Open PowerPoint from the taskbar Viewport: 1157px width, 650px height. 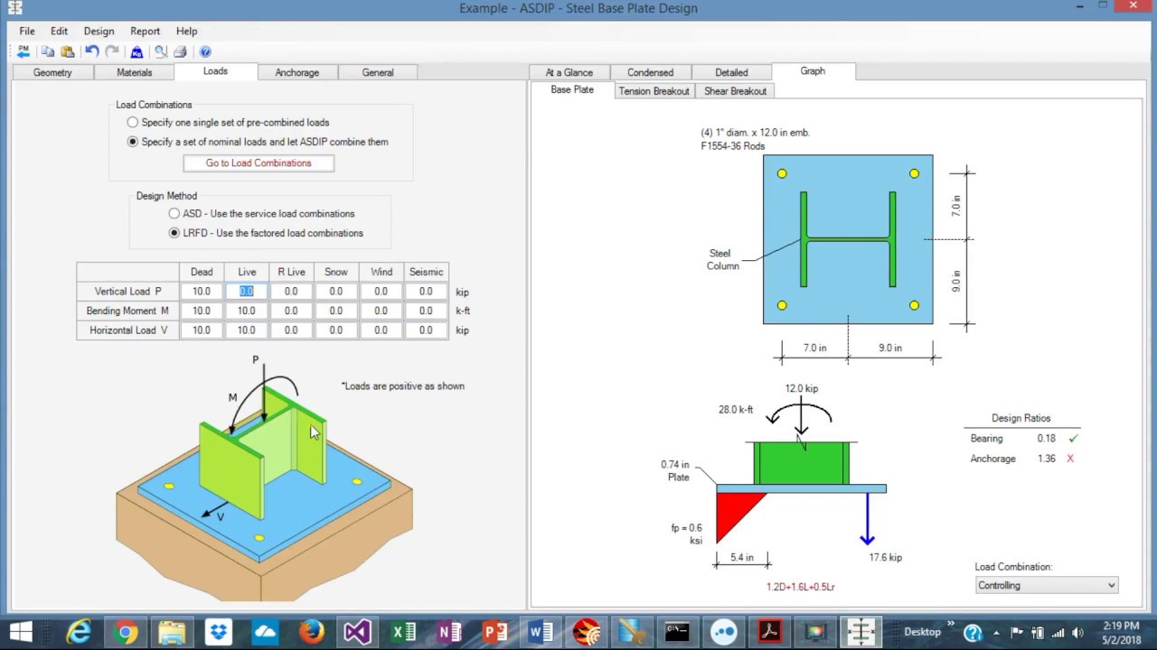(x=495, y=632)
